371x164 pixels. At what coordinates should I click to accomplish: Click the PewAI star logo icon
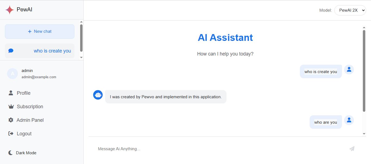(10, 10)
